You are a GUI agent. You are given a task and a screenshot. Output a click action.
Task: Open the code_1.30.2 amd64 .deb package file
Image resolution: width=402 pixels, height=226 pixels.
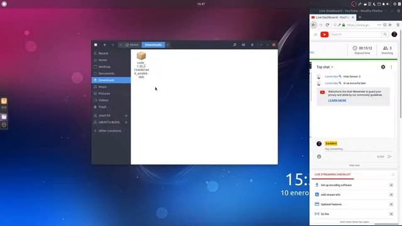point(141,65)
